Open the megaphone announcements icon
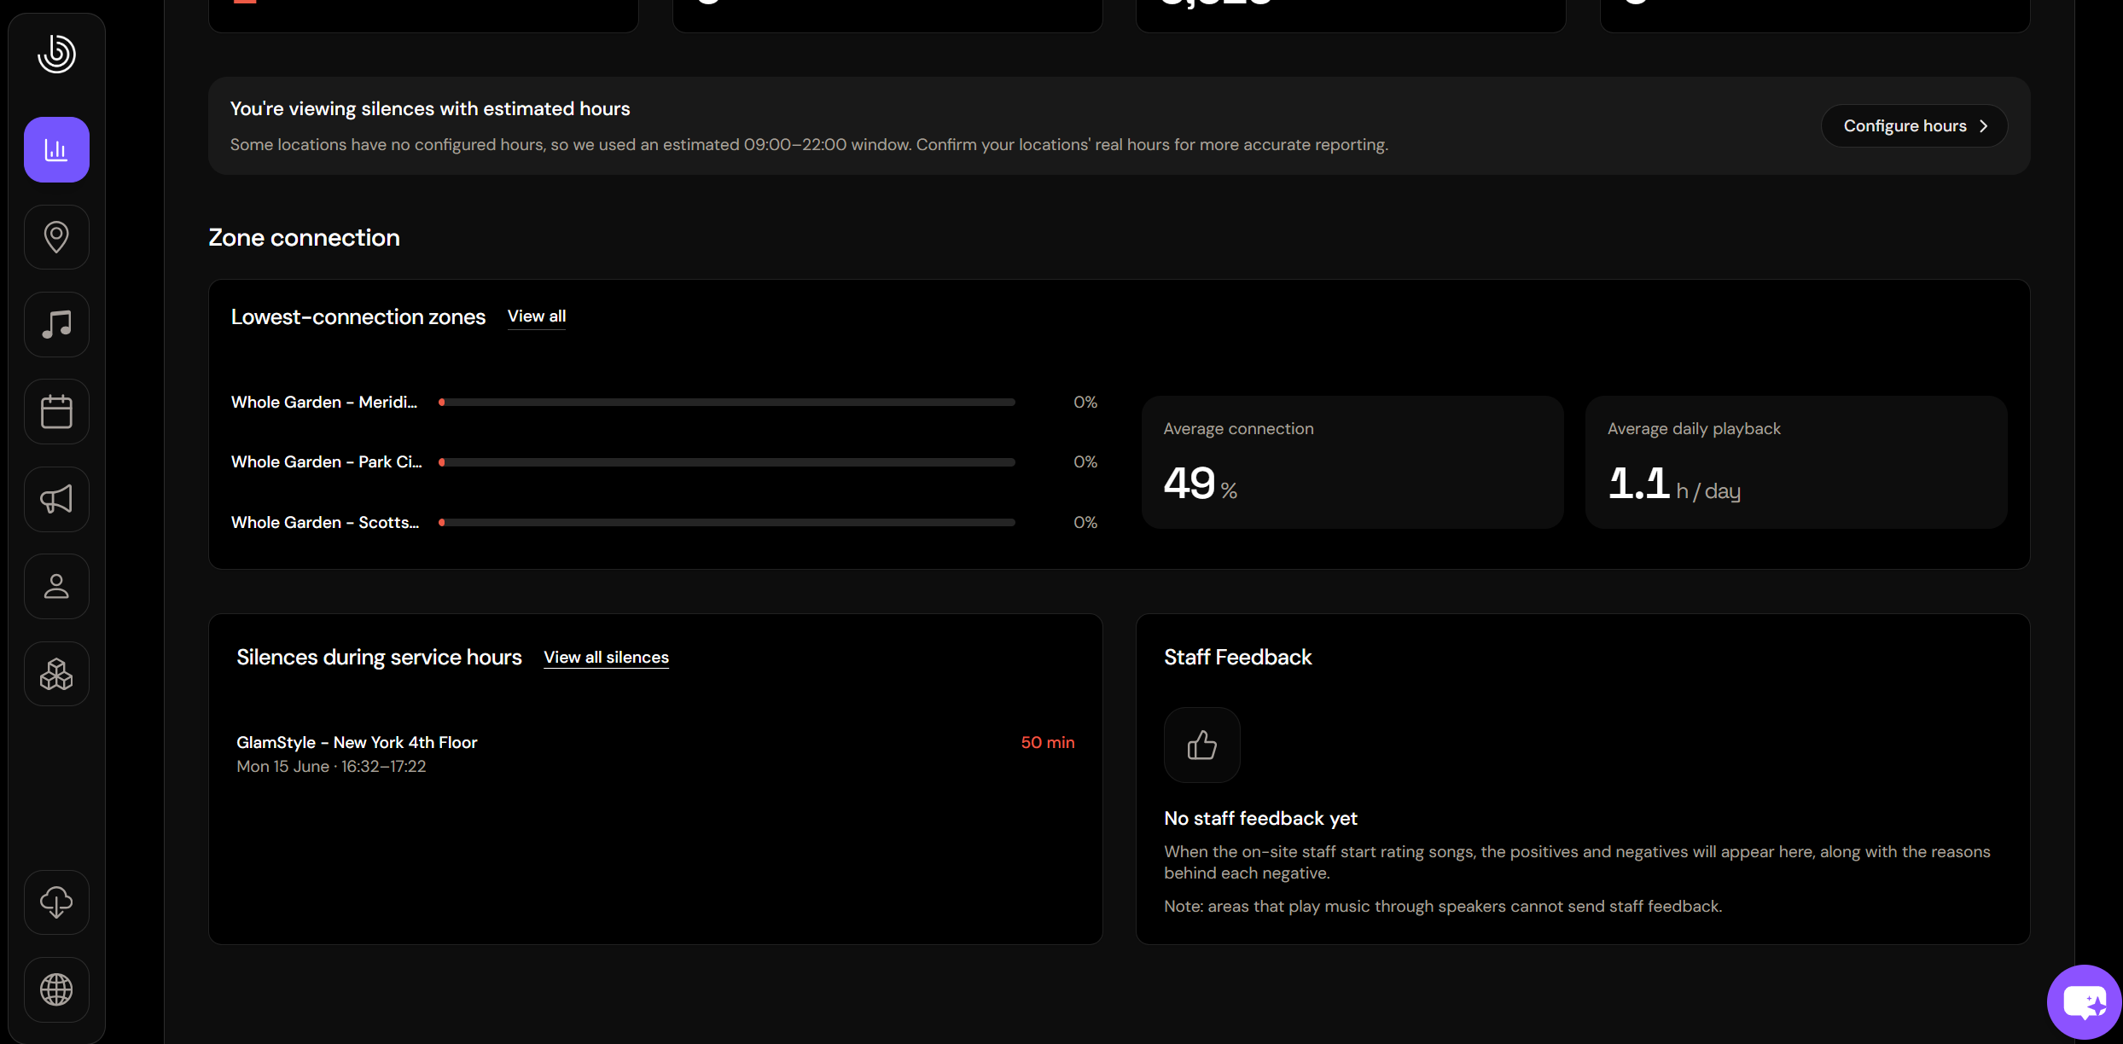This screenshot has height=1044, width=2123. coord(56,499)
